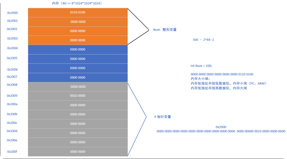Click the 0x2003 address label
Viewport: 287px width, 159px height.
(12, 39)
